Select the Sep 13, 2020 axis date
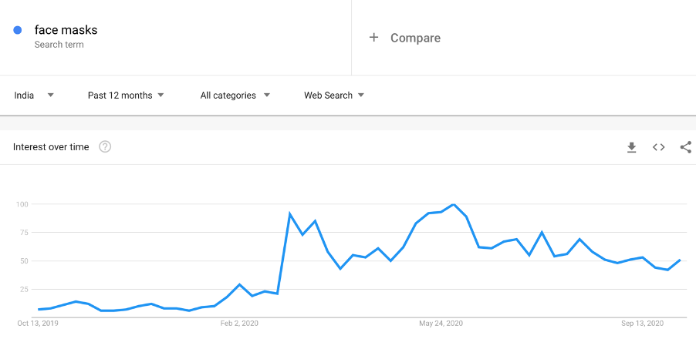696x339 pixels. tap(642, 324)
